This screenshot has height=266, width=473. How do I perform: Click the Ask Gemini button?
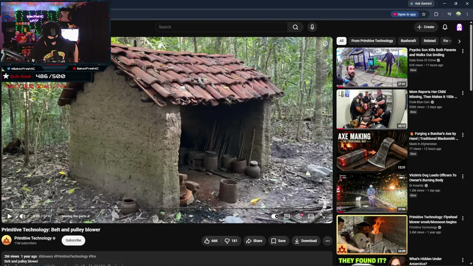[421, 4]
